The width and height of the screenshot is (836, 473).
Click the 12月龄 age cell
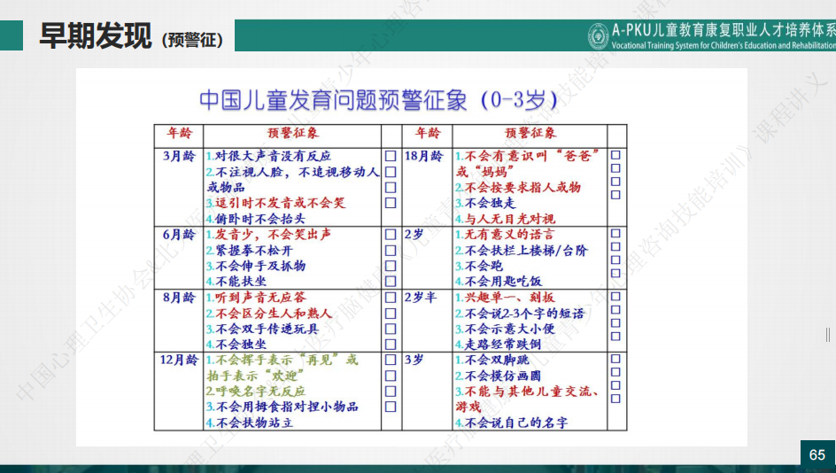tap(178, 361)
